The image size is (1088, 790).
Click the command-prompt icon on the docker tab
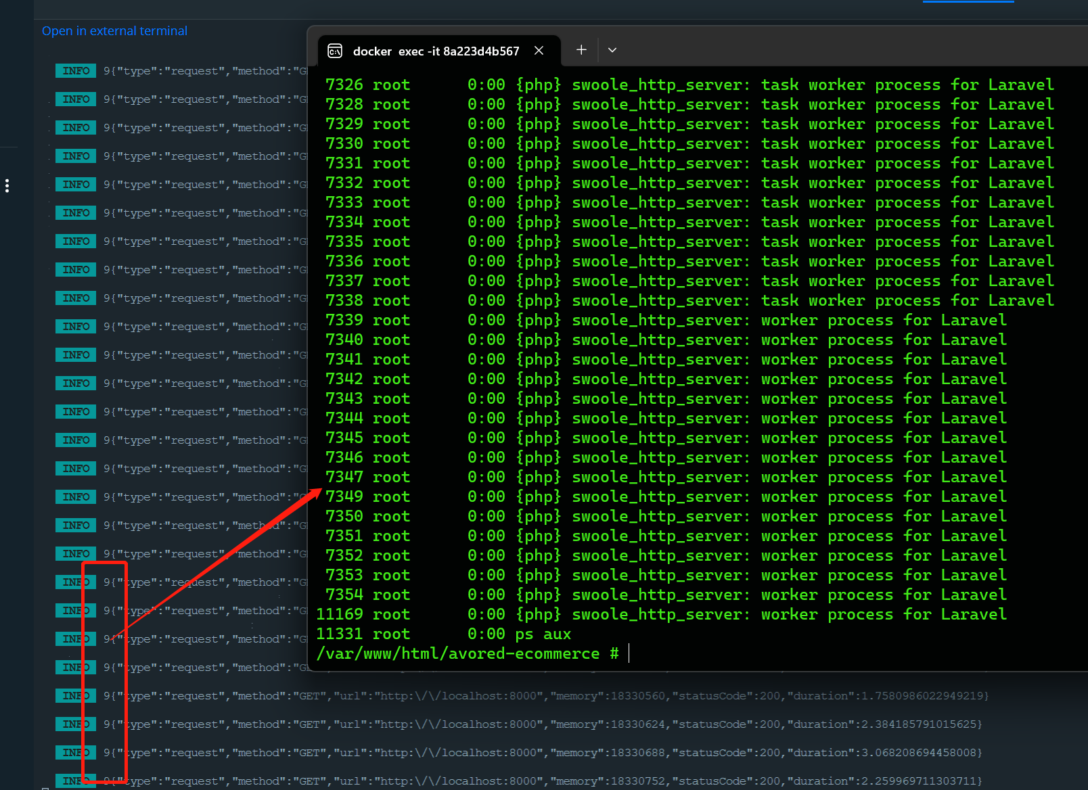(334, 51)
